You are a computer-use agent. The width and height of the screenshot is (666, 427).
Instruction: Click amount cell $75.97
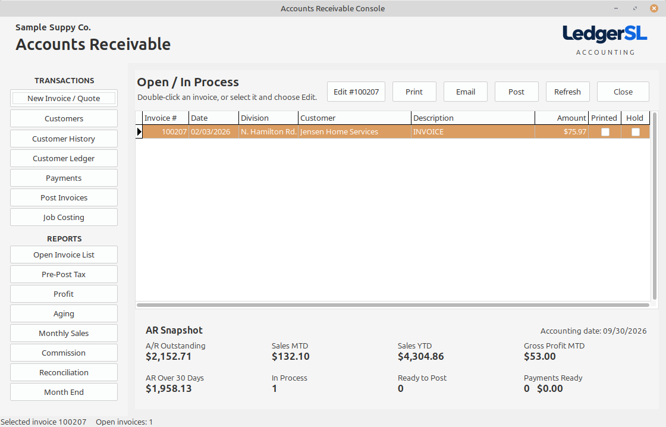[x=561, y=131]
